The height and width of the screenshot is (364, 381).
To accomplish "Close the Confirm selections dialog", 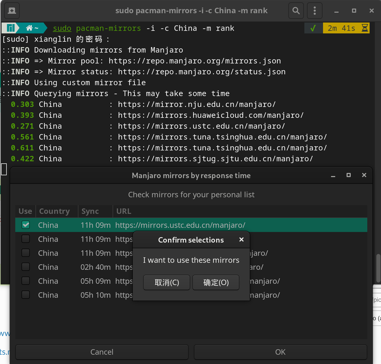I will (x=241, y=239).
